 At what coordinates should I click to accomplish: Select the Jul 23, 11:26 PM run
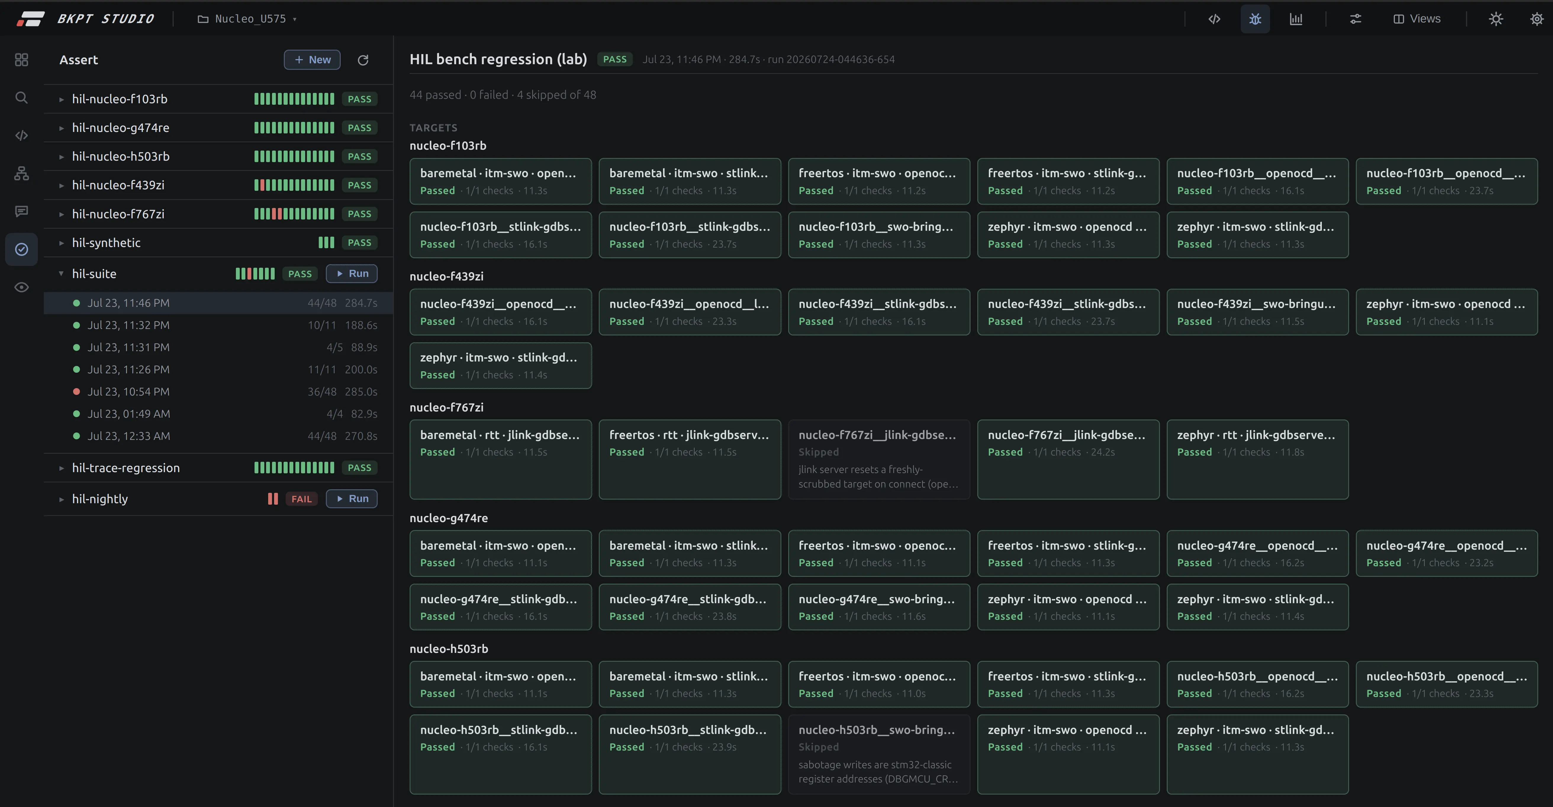[218, 369]
